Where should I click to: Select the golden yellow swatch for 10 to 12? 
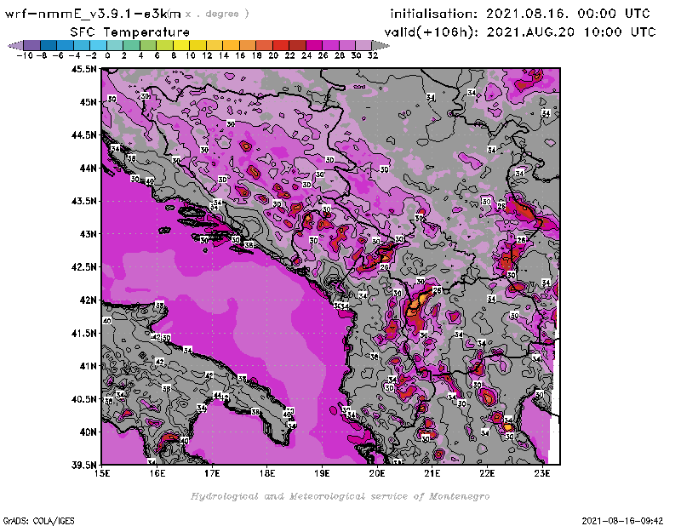pos(198,45)
